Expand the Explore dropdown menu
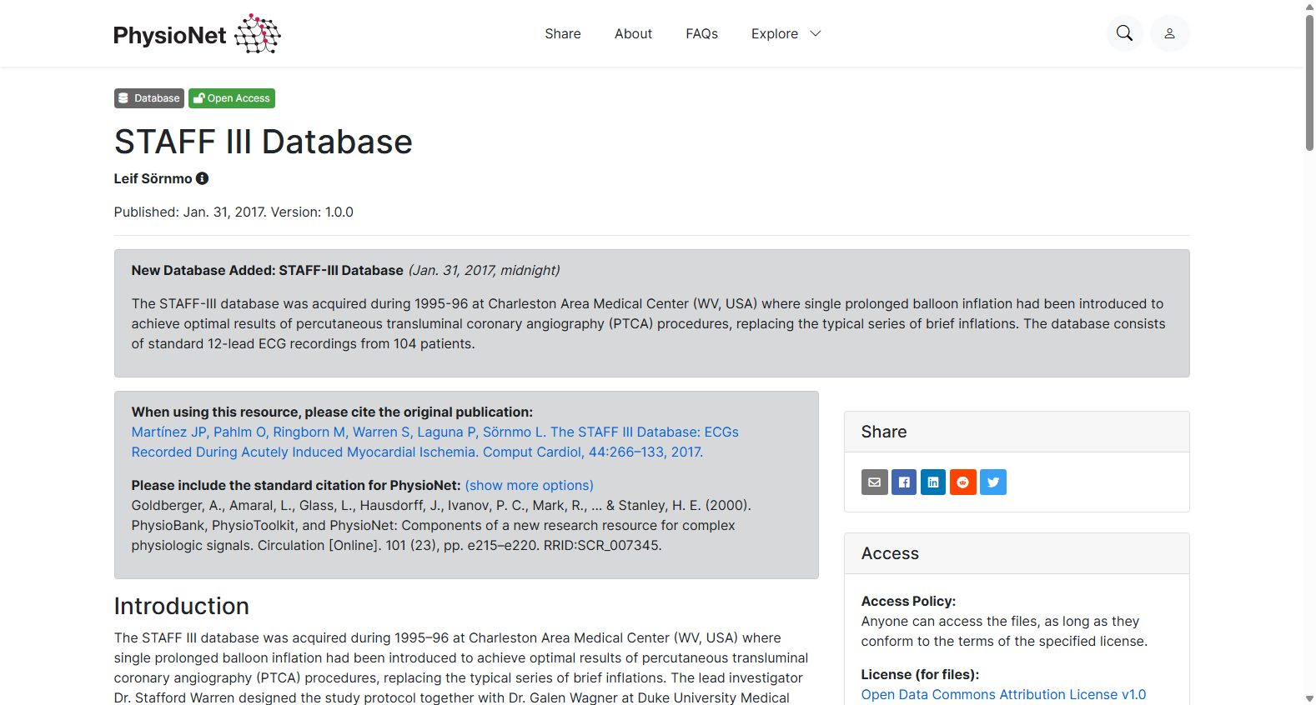1316x705 pixels. click(786, 33)
